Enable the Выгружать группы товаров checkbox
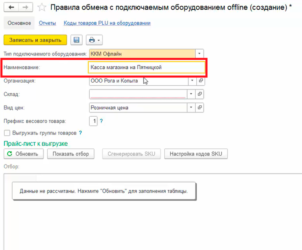This screenshot has width=302, height=250. coord(7,133)
